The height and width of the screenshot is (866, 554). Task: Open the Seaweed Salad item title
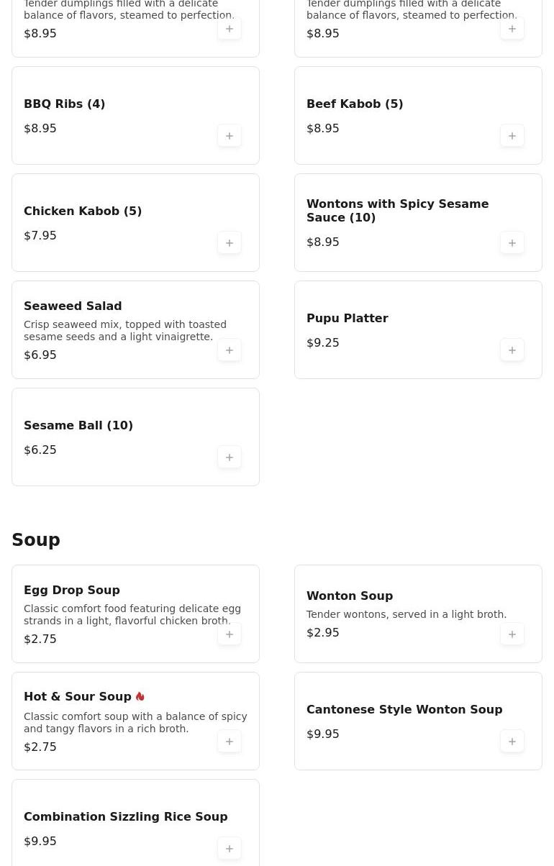[x=73, y=306]
